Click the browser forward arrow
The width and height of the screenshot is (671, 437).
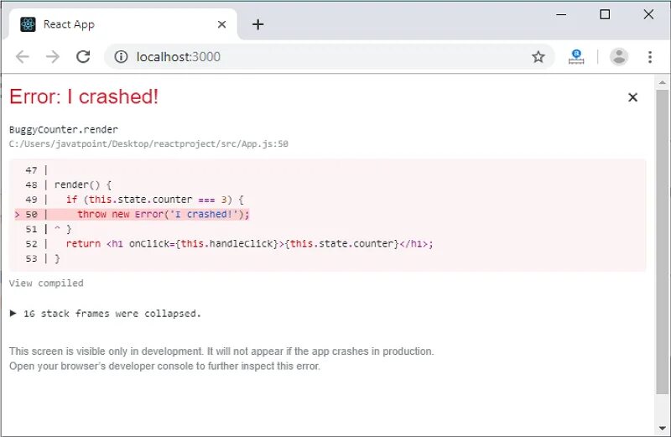(x=53, y=56)
